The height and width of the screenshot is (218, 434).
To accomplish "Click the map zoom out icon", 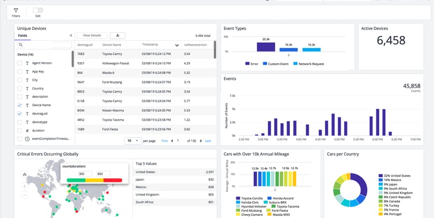I will 25,195.
